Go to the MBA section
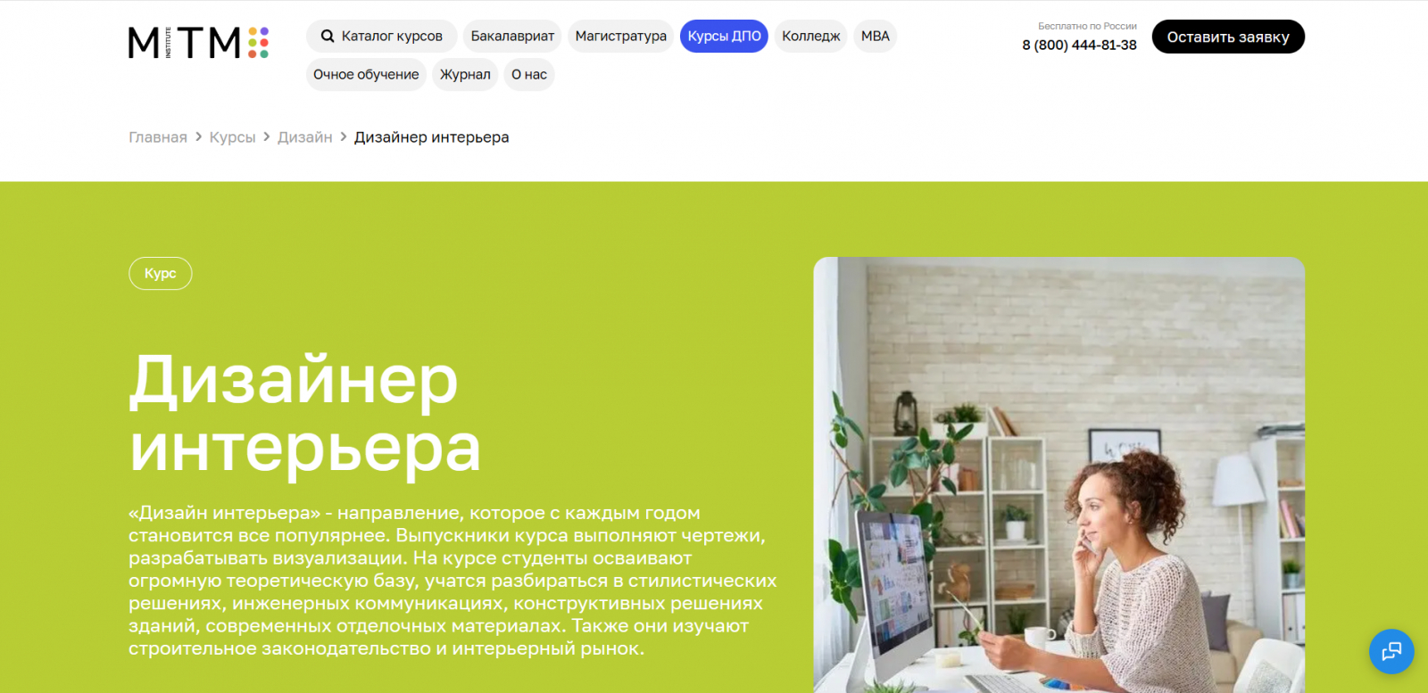The height and width of the screenshot is (693, 1428). (875, 37)
